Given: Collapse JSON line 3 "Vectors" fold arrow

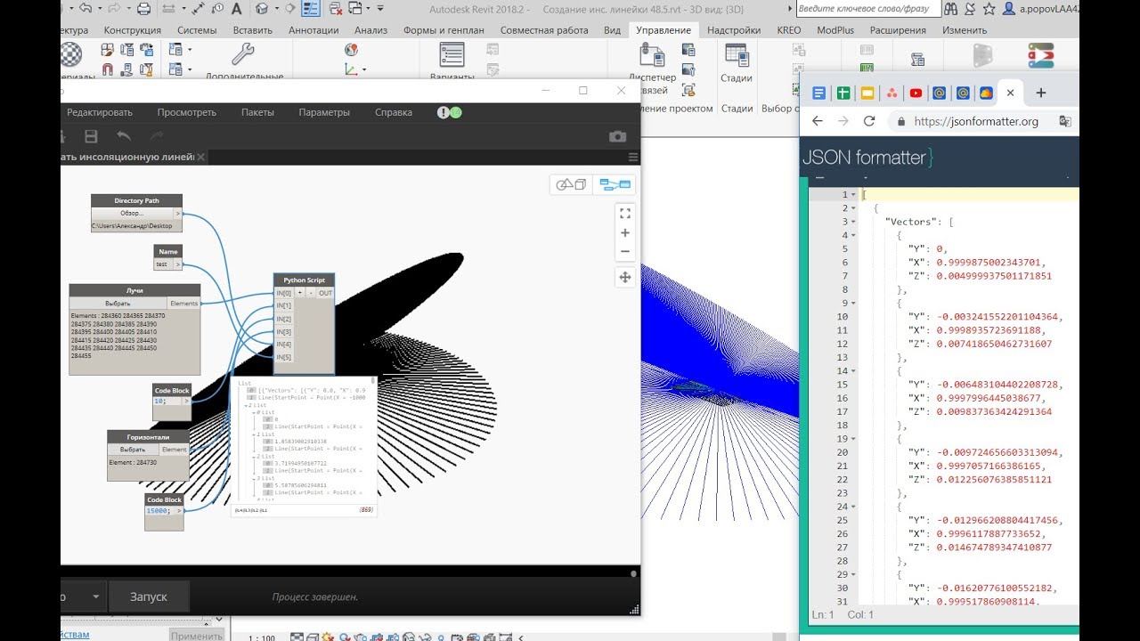Looking at the screenshot, I should coord(853,222).
